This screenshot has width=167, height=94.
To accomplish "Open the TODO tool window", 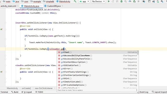I will click(x=39, y=92).
